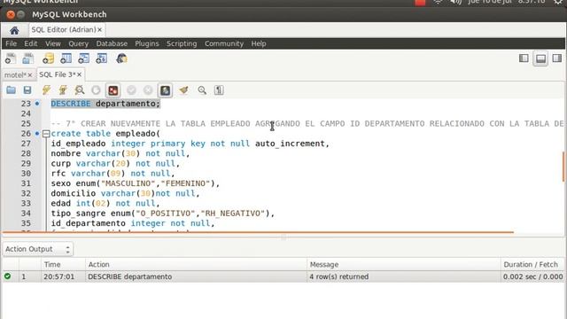Click the Action column header

(x=196, y=264)
